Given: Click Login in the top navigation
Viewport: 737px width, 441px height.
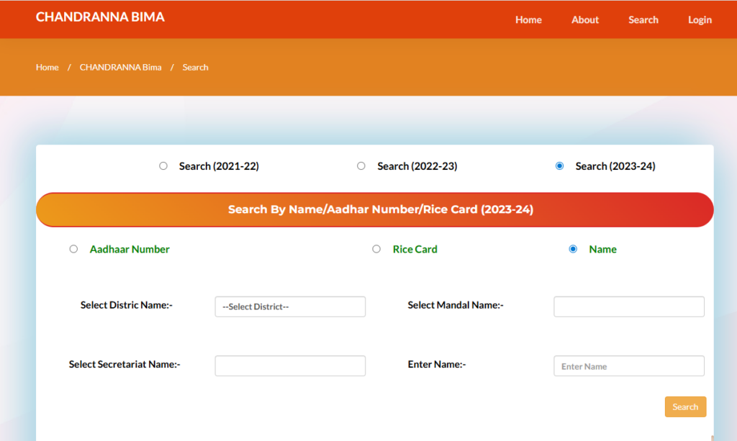Looking at the screenshot, I should click(x=699, y=19).
